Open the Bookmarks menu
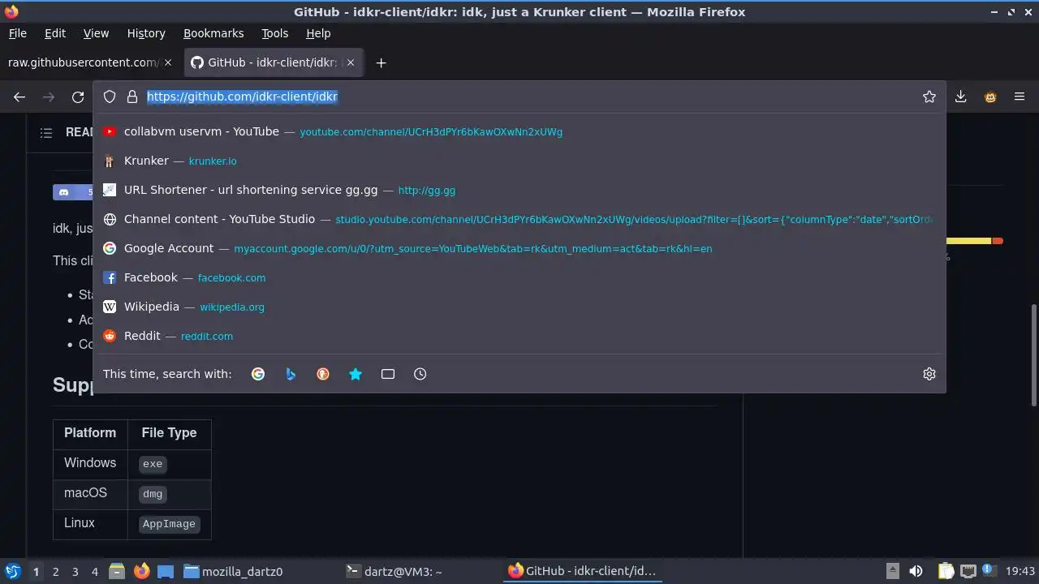Viewport: 1039px width, 584px height. click(x=213, y=33)
